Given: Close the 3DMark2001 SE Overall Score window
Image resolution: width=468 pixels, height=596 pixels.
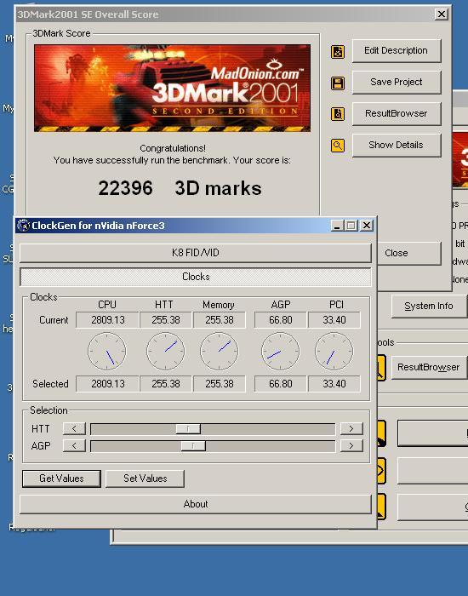Looking at the screenshot, I should pos(442,14).
